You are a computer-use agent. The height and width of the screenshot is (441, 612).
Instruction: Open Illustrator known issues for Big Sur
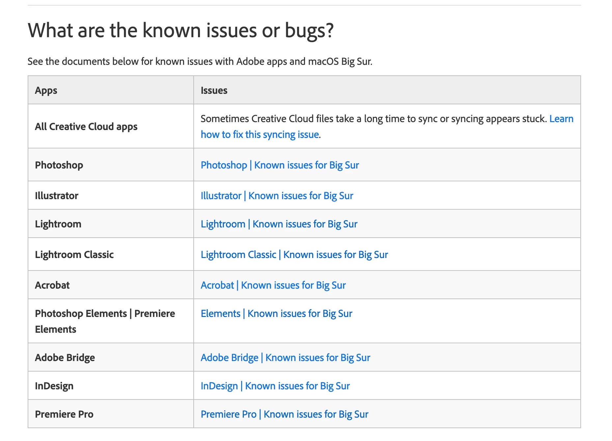[x=277, y=196]
